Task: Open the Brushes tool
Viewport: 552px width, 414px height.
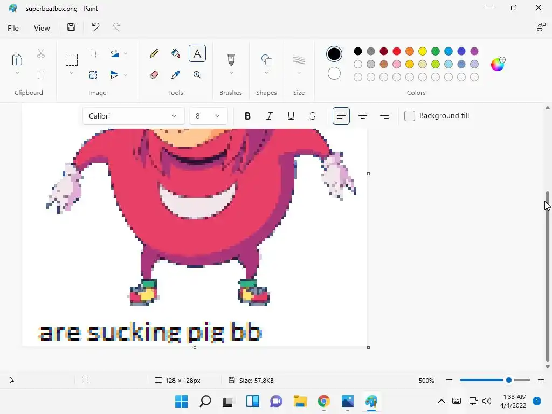Action: click(x=231, y=59)
